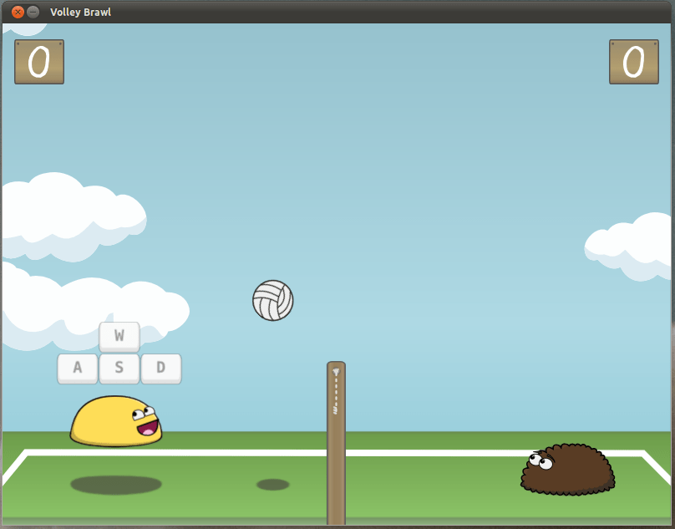Click the yellow blob's ground shadow
The image size is (675, 529).
pos(116,485)
